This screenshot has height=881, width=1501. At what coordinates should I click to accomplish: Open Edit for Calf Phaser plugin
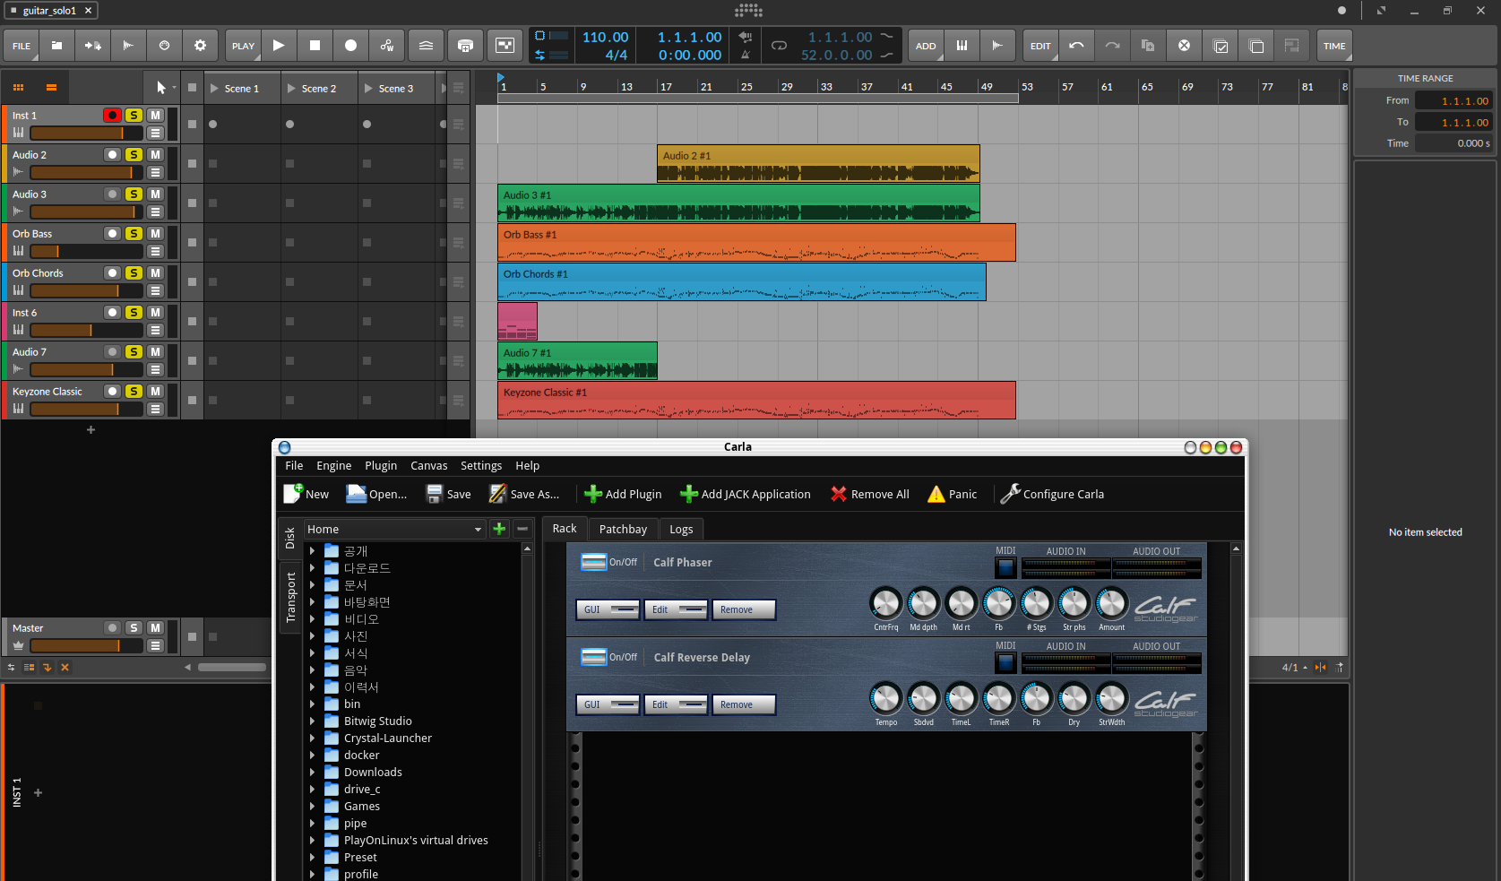(676, 609)
